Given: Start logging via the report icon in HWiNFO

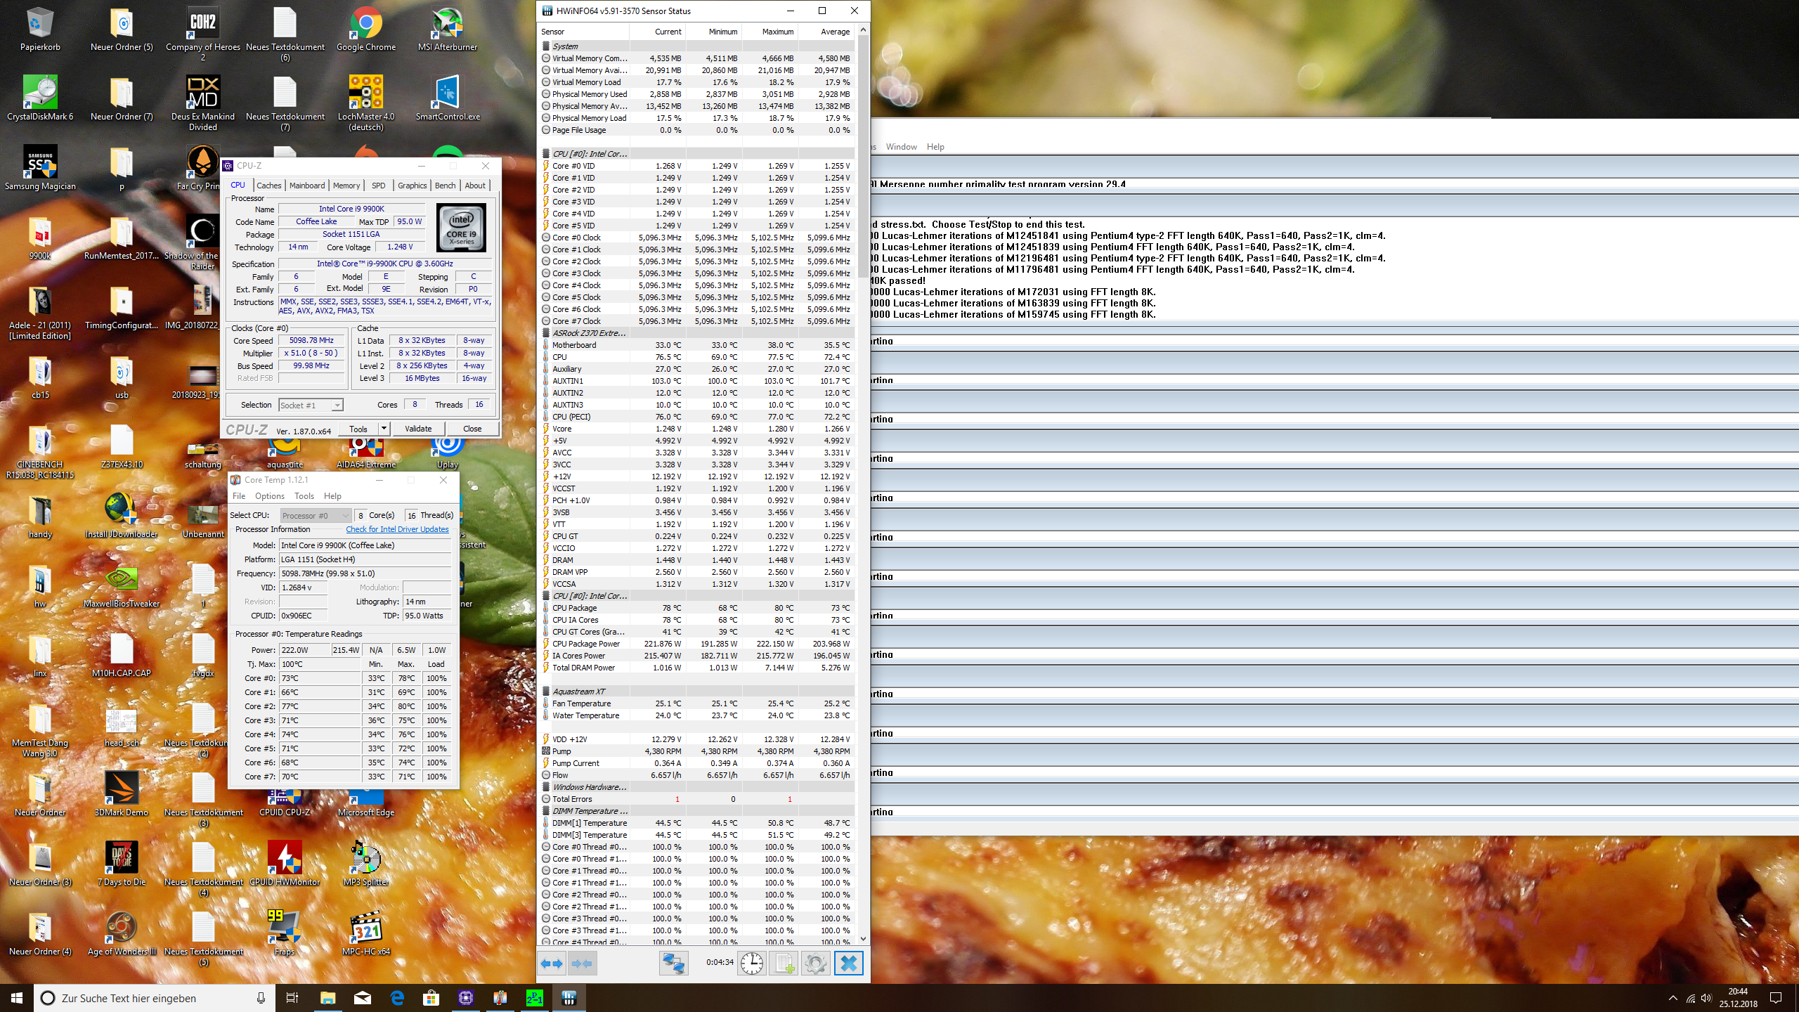Looking at the screenshot, I should tap(784, 963).
